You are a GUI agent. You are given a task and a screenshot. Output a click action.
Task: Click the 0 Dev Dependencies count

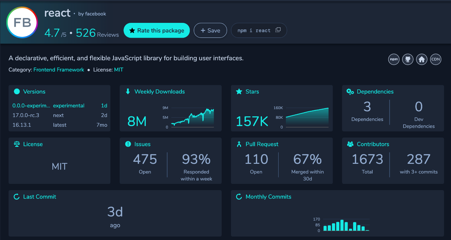(419, 107)
